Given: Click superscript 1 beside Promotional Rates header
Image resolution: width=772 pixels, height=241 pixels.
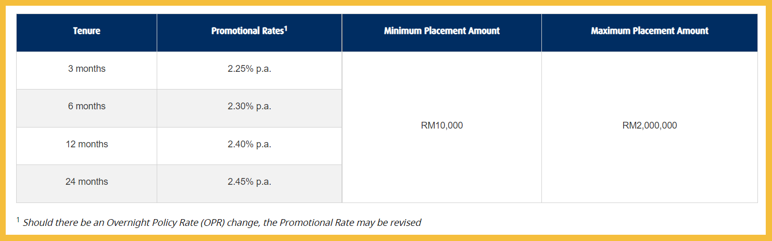Looking at the screenshot, I should pyautogui.click(x=286, y=29).
